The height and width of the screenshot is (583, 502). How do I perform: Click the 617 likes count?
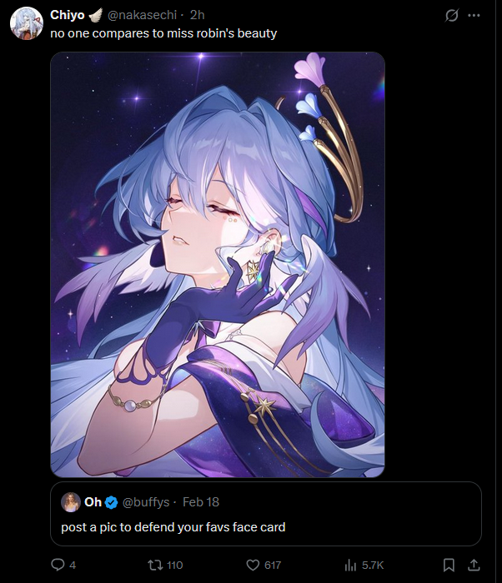tap(273, 566)
